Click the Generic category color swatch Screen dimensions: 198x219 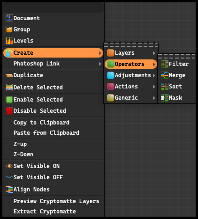(111, 98)
